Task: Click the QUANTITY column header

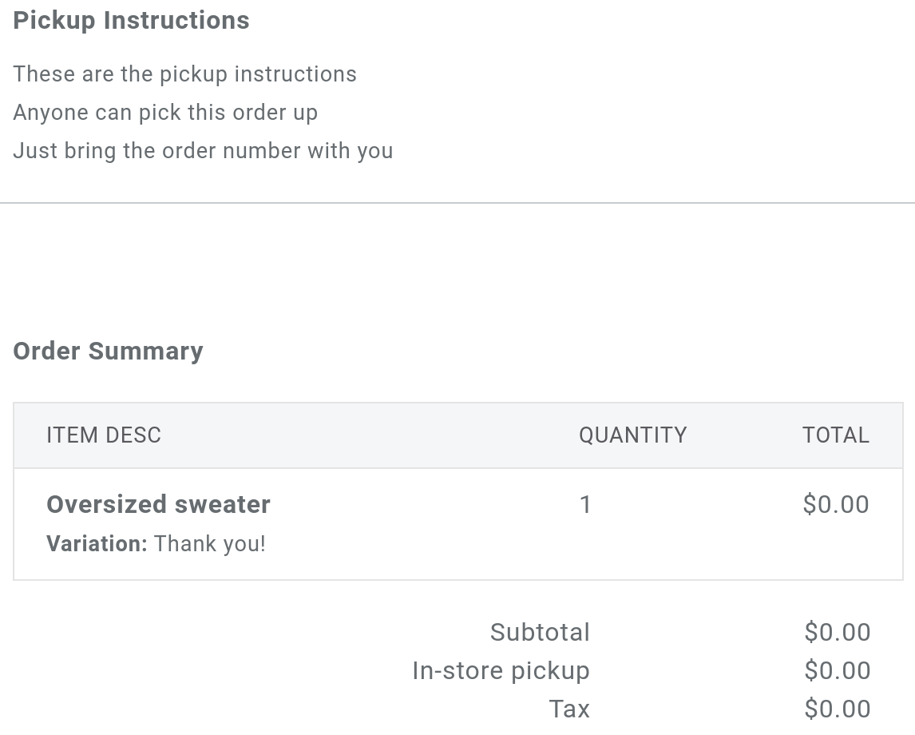Action: pos(632,435)
